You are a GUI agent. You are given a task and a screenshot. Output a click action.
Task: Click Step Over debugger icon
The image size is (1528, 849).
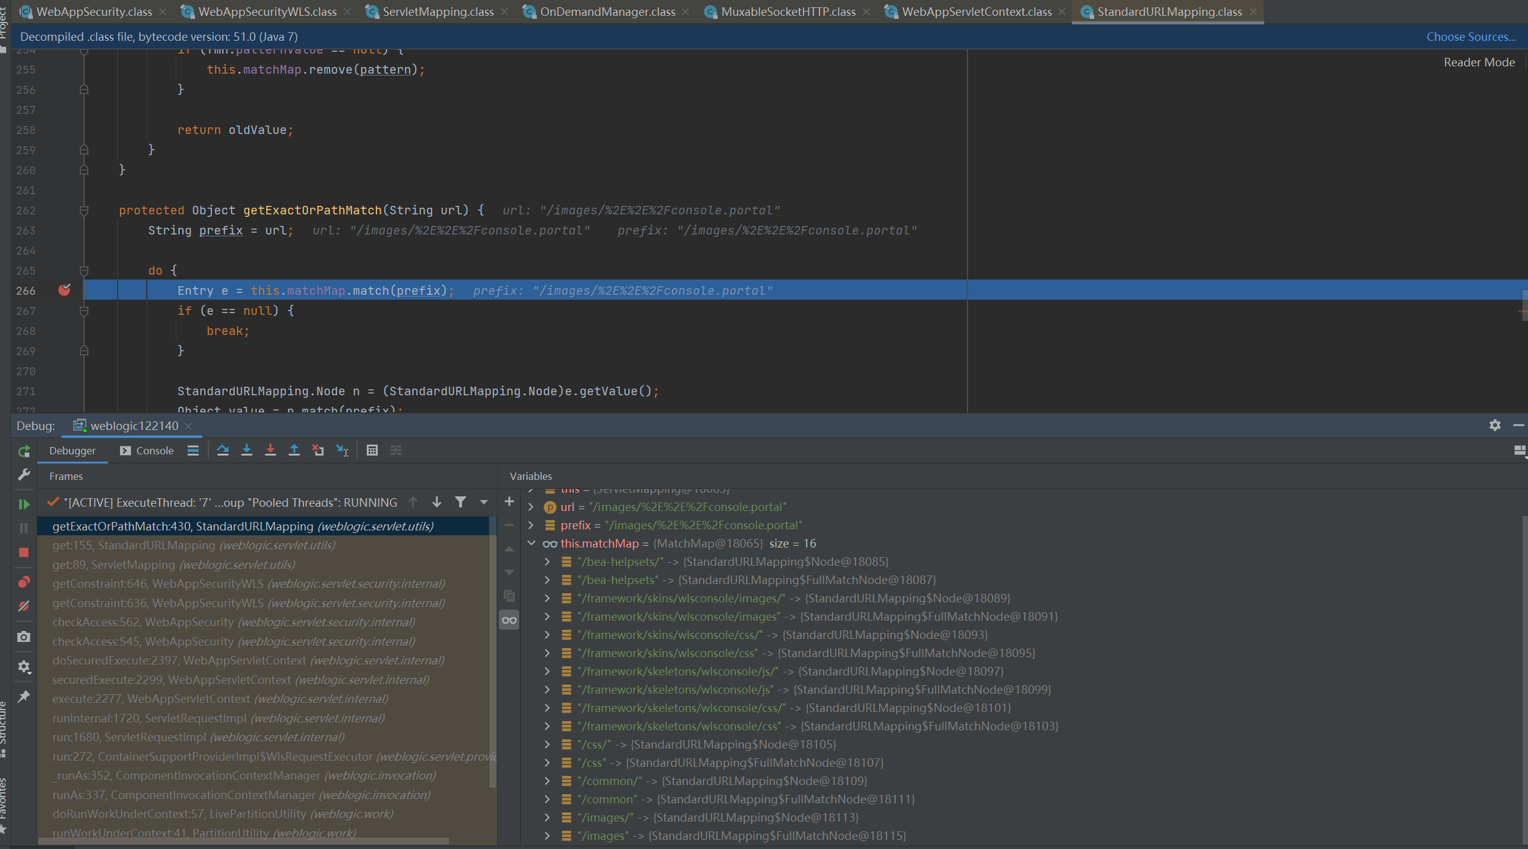(x=223, y=450)
